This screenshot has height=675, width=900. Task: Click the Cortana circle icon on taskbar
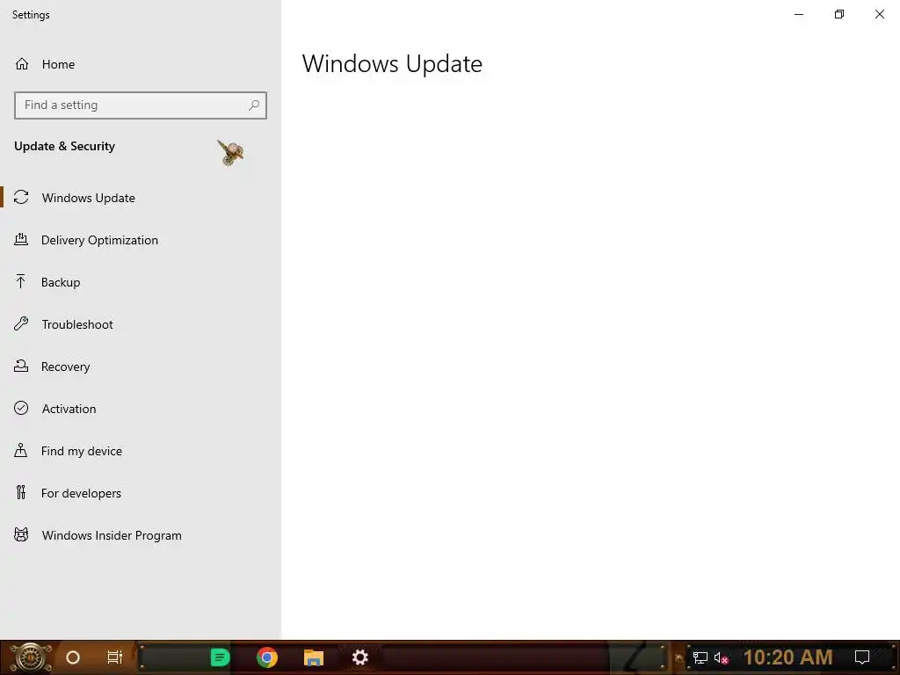tap(73, 657)
